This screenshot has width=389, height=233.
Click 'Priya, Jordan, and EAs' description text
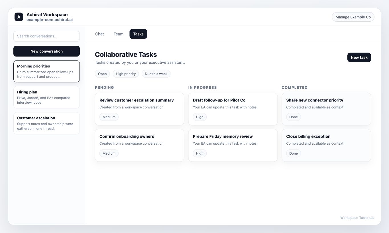click(44, 100)
